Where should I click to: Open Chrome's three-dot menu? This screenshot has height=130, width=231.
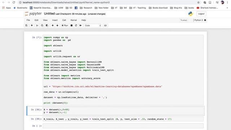(228, 3)
